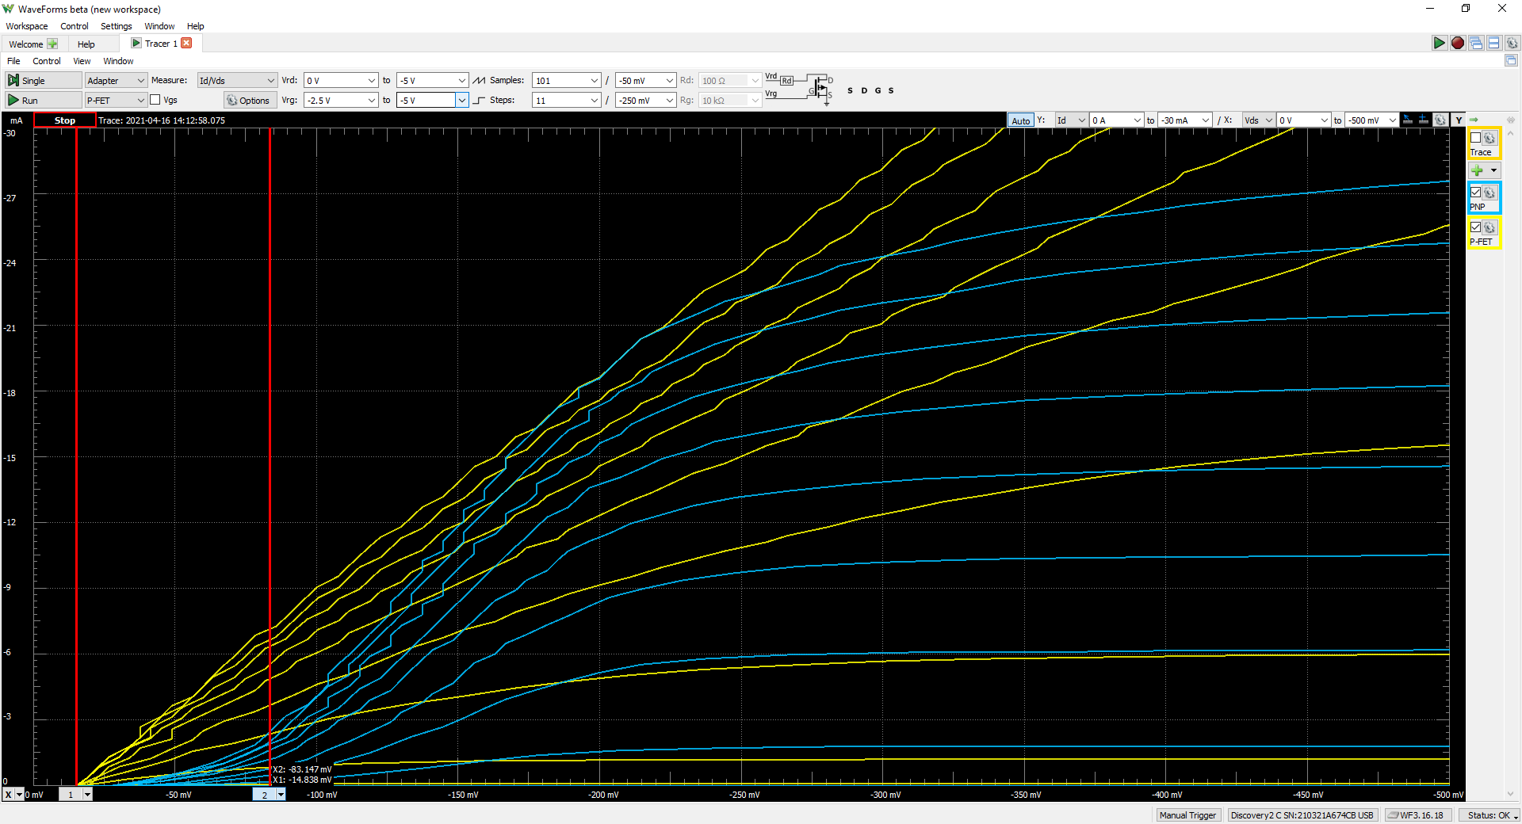The image size is (1522, 824).
Task: Uncheck the P-FET trace checkbox
Action: click(1475, 227)
